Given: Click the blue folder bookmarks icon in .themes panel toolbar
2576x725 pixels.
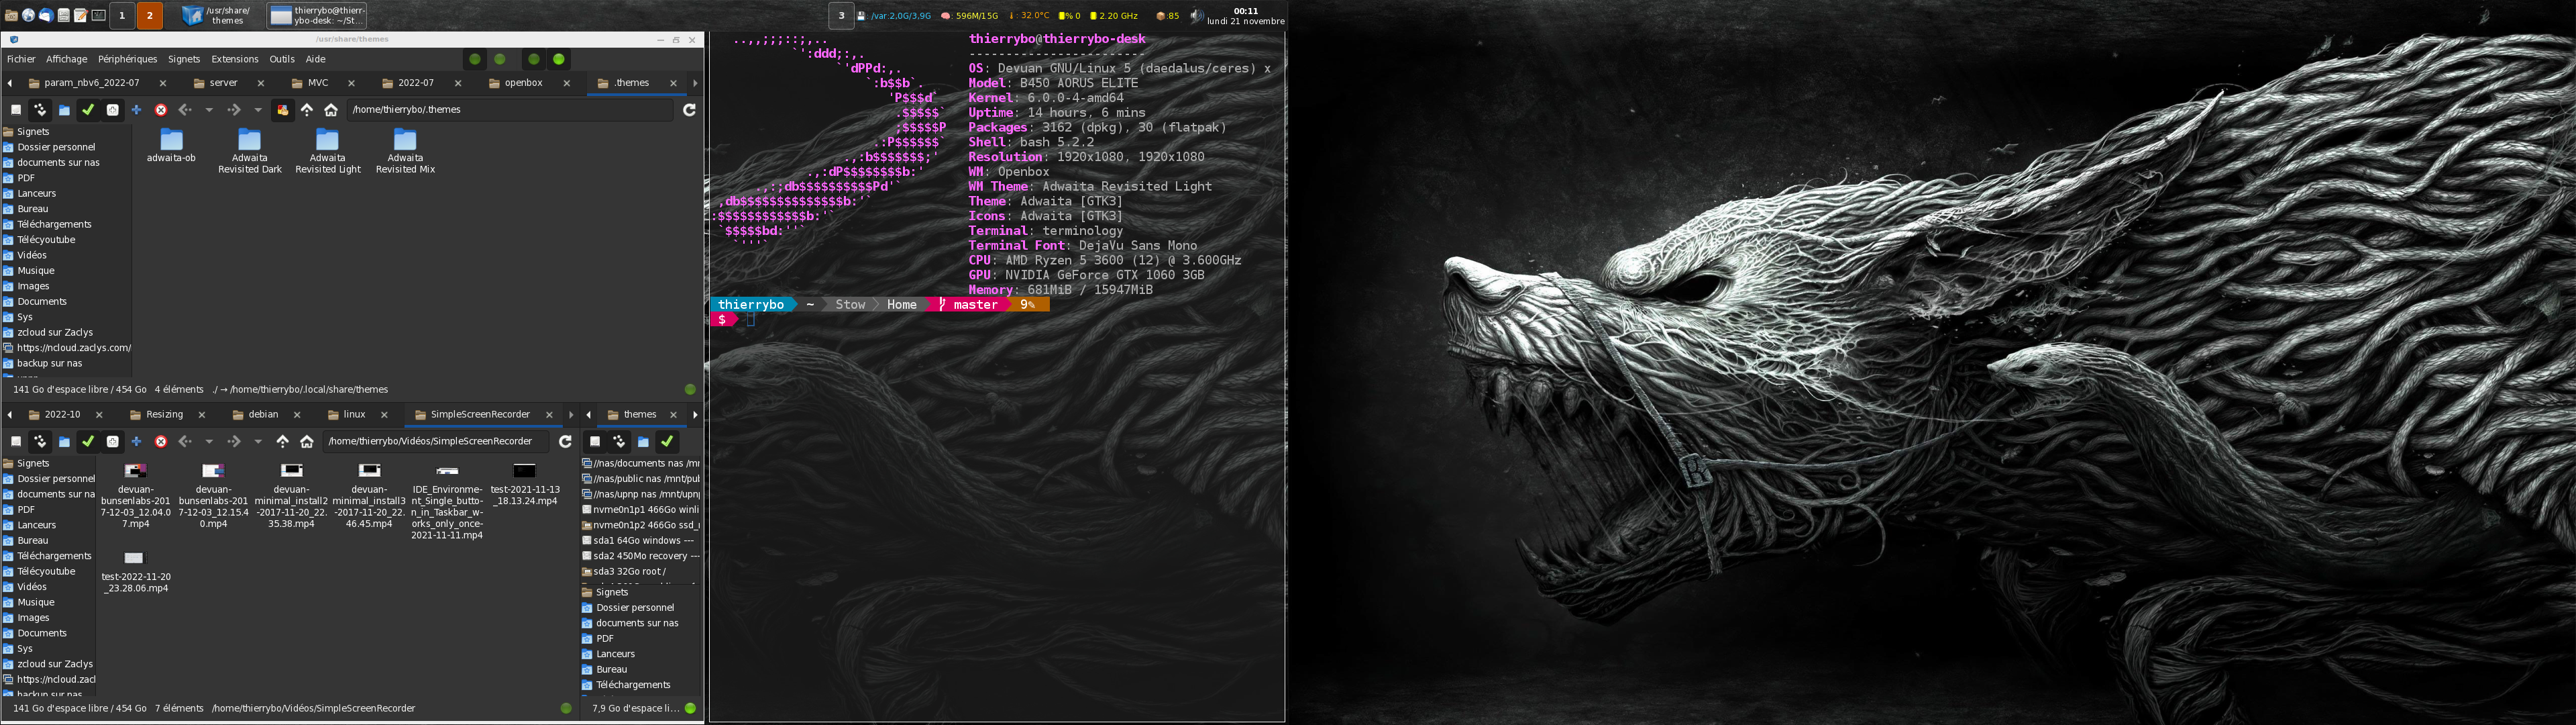Looking at the screenshot, I should [64, 110].
